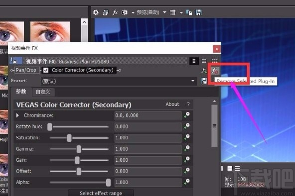The height and width of the screenshot is (196, 295).
Task: Save snapshot to file icon in preview toolbar
Action: click(199, 12)
